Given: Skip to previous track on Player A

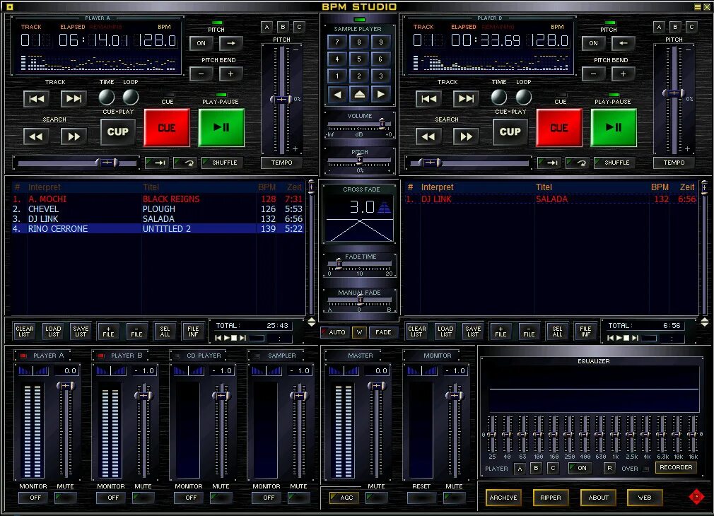Looking at the screenshot, I should click(x=37, y=99).
